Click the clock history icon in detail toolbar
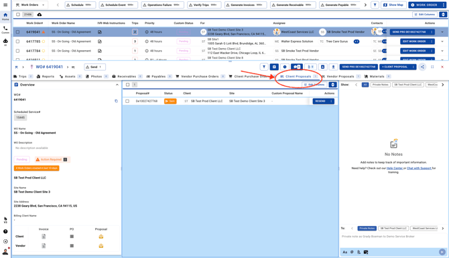Image resolution: width=449 pixels, height=258 pixels. pos(285,67)
